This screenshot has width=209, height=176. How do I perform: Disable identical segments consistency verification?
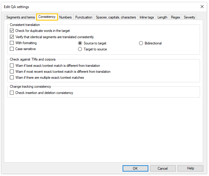[x=12, y=37]
